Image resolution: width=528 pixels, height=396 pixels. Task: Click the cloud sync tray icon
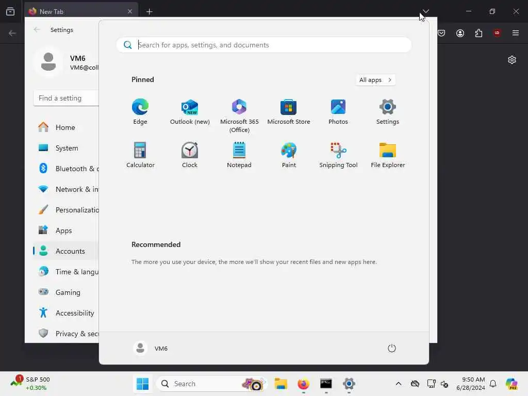[x=415, y=384]
